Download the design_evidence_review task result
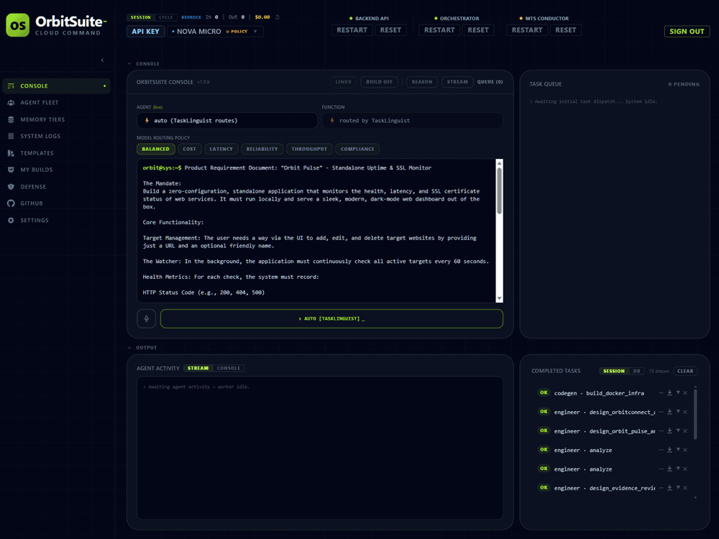This screenshot has width=719, height=539. (x=669, y=488)
